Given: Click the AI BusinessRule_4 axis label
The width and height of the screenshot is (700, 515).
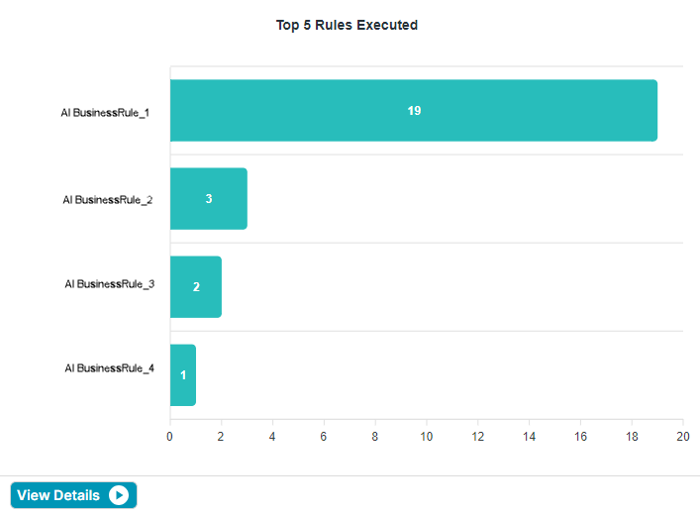Looking at the screenshot, I should 110,368.
